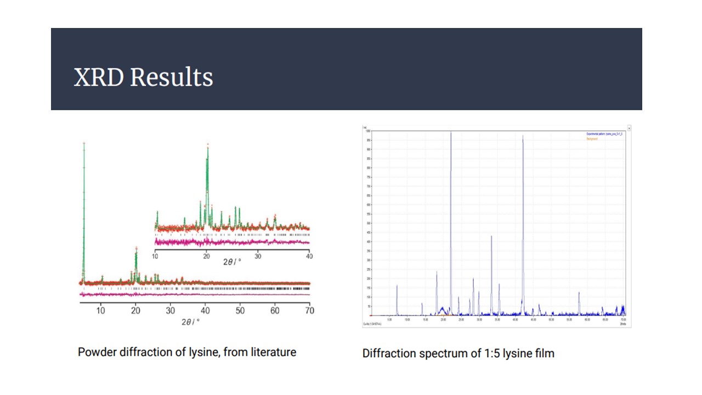Image resolution: width=702 pixels, height=395 pixels.
Task: Click the "Int." axis label on the film chart
Action: tap(364, 128)
